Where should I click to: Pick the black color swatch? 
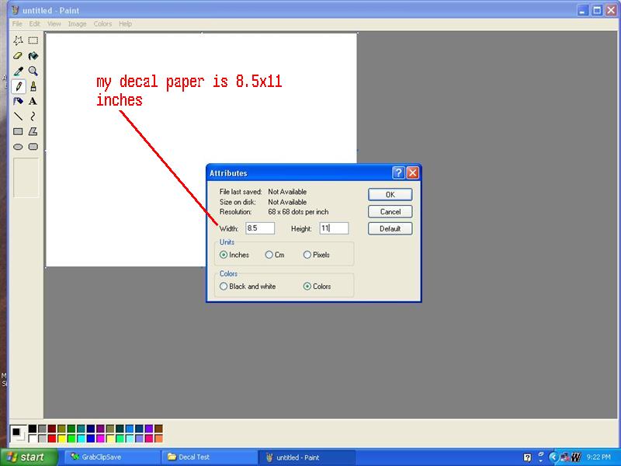(x=33, y=429)
